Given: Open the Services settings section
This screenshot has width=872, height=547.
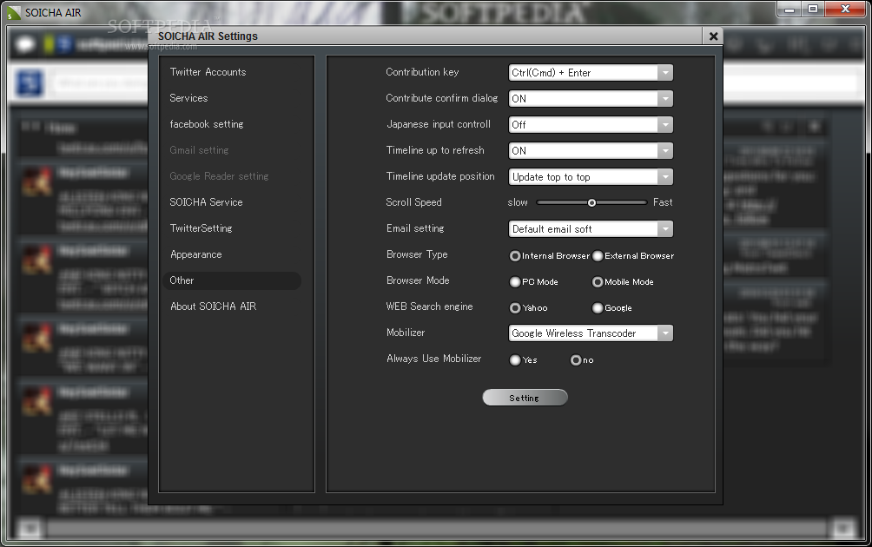Looking at the screenshot, I should (x=188, y=98).
